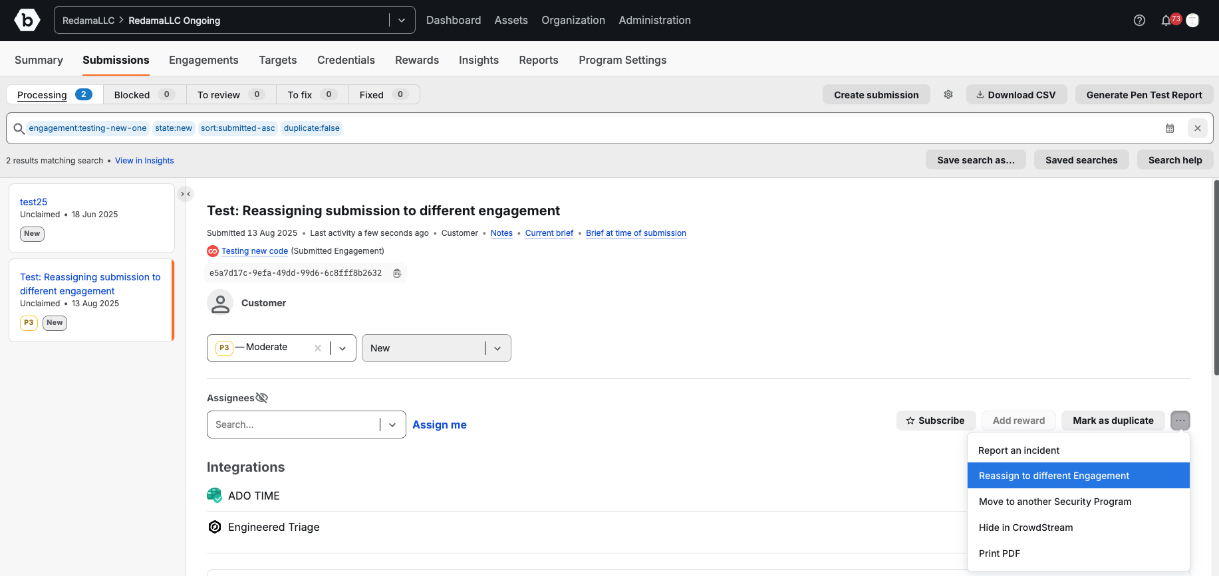The width and height of the screenshot is (1219, 576).
Task: Open Administration in top navigation
Action: [x=654, y=20]
